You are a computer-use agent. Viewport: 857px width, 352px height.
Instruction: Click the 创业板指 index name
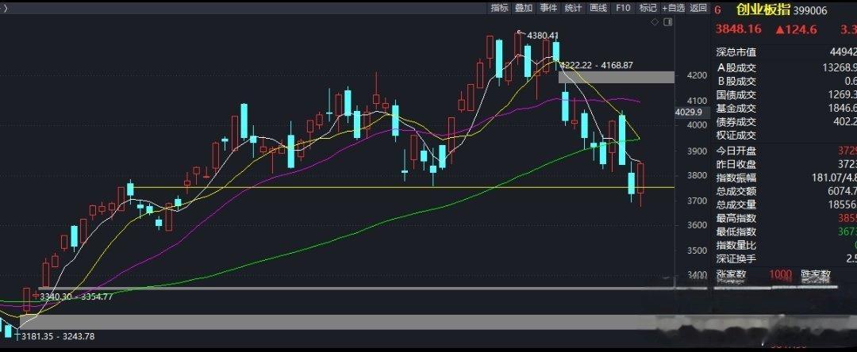[763, 10]
